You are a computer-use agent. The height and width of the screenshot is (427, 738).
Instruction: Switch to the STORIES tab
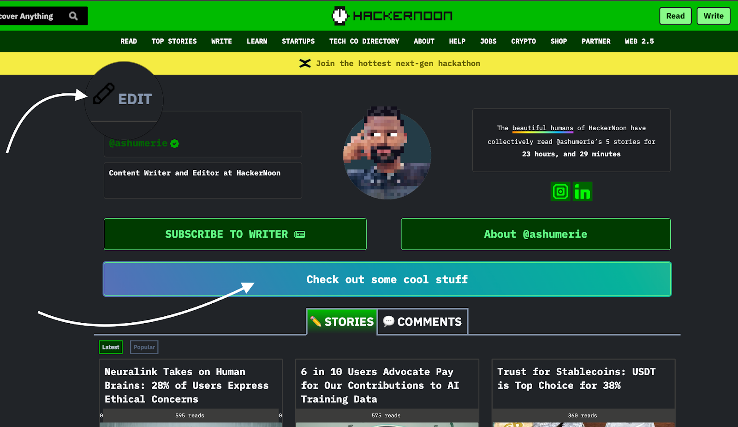[342, 322]
